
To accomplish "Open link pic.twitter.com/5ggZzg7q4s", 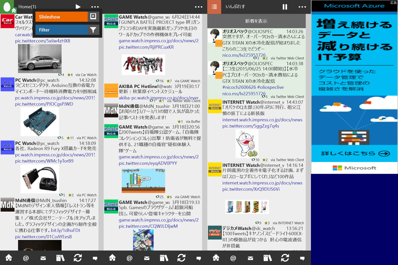I will click(251, 126).
